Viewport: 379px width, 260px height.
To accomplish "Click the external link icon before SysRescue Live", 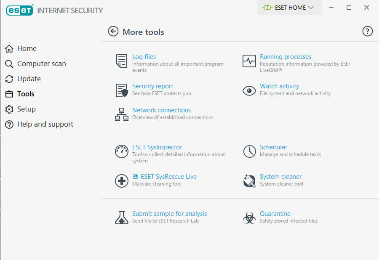I will (x=135, y=176).
